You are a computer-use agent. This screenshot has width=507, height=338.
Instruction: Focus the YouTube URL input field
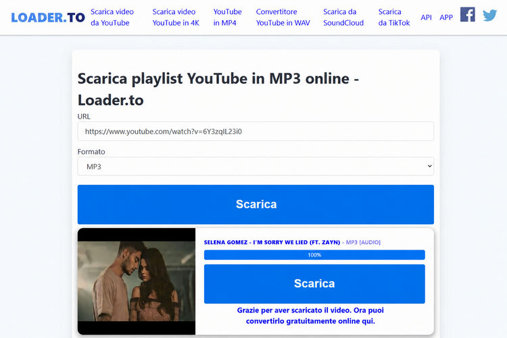(x=256, y=132)
